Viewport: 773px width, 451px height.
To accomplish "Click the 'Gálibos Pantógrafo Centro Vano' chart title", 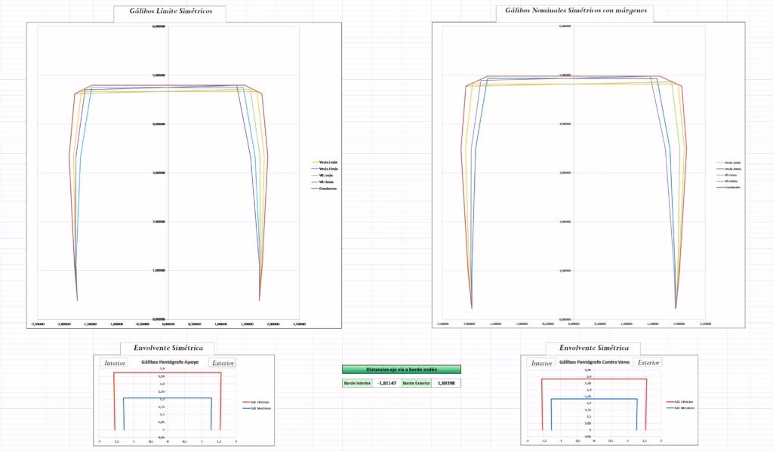I will 593,362.
